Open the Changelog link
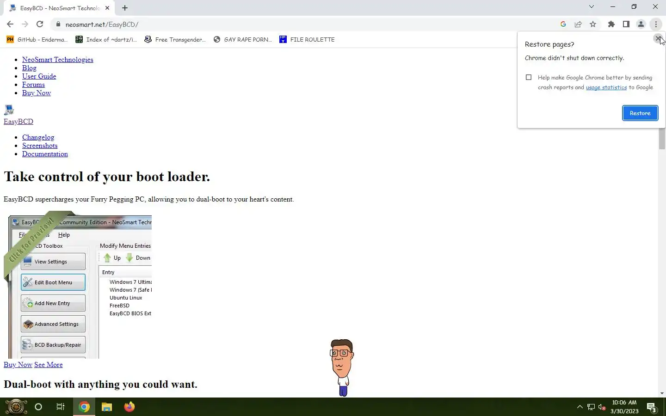The width and height of the screenshot is (666, 416). pyautogui.click(x=38, y=137)
